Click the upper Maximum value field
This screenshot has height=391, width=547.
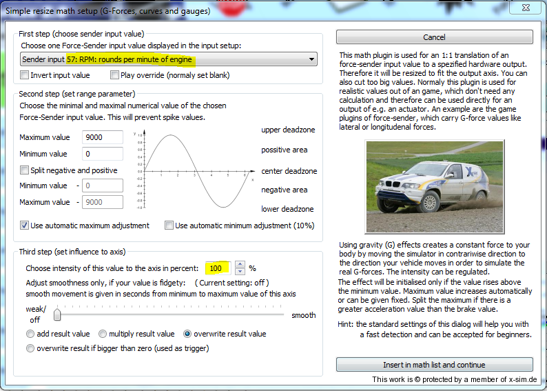pyautogui.click(x=102, y=137)
